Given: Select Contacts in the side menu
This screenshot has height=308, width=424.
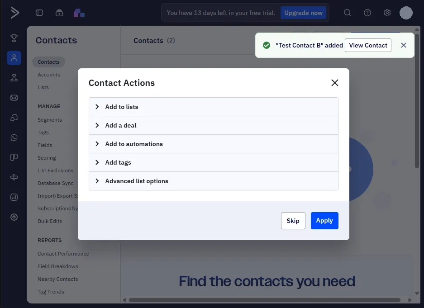Looking at the screenshot, I should click(x=48, y=62).
